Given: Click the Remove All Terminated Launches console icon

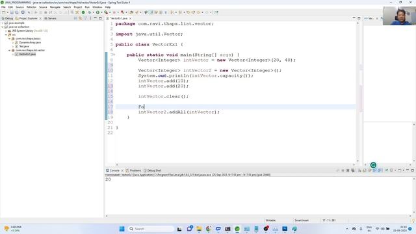Looking at the screenshot, I should pos(353,170).
